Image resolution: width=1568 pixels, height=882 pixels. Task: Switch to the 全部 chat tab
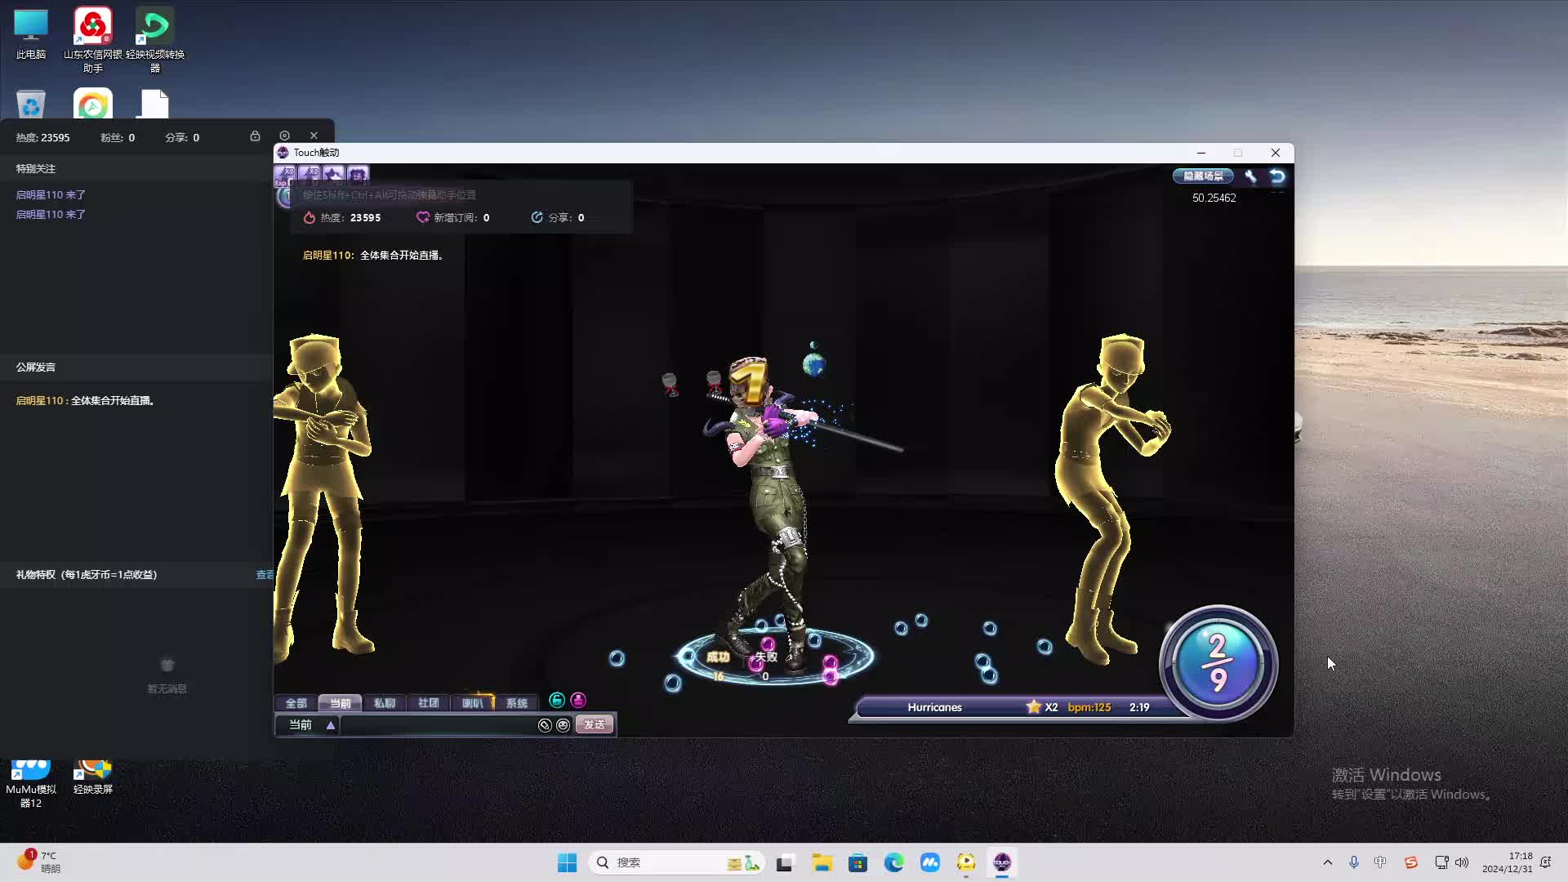point(296,703)
